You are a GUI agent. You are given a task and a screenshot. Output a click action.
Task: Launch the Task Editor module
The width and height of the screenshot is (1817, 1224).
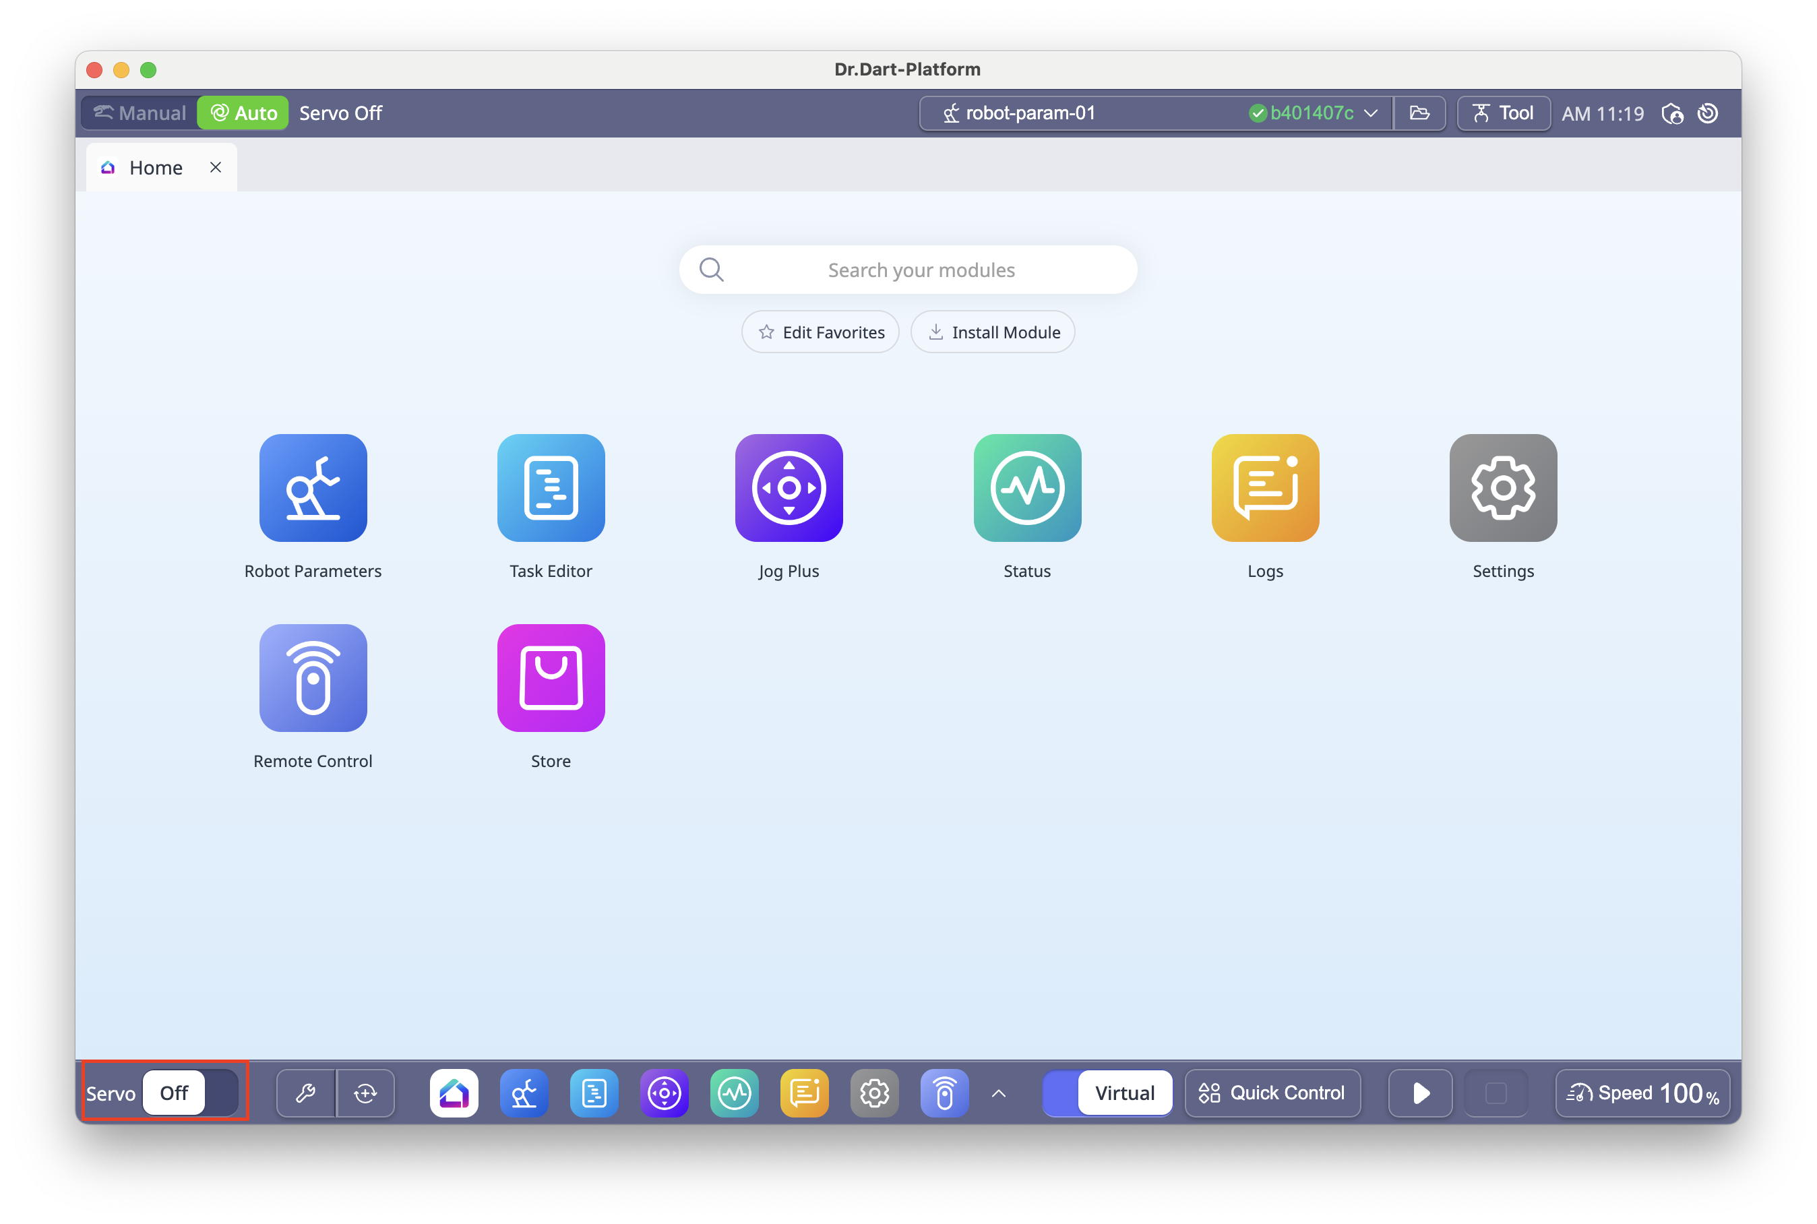coord(551,488)
